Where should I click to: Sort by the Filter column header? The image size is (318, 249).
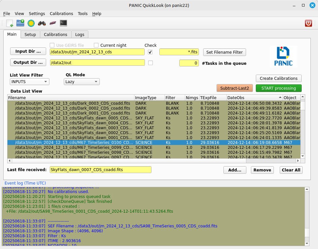(175, 98)
